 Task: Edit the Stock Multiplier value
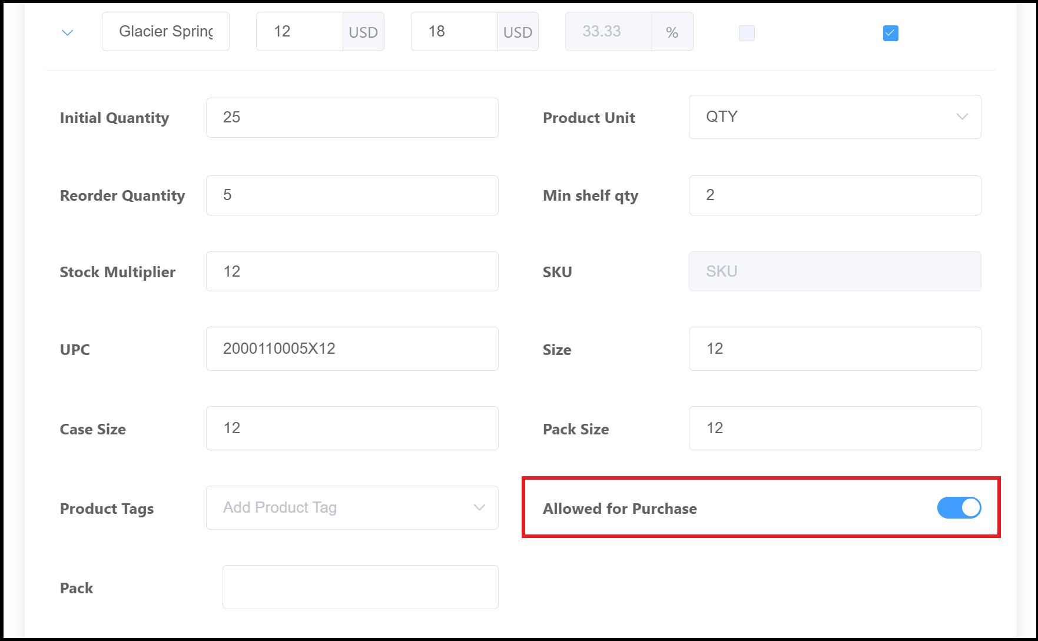pyautogui.click(x=351, y=271)
